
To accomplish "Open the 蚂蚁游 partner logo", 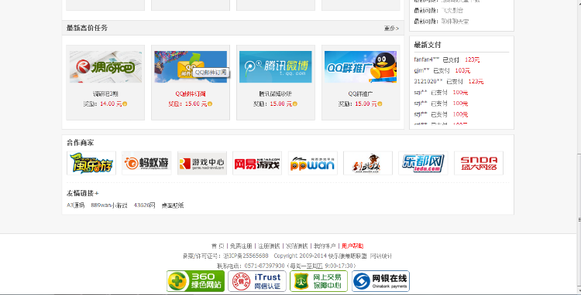I will (146, 163).
